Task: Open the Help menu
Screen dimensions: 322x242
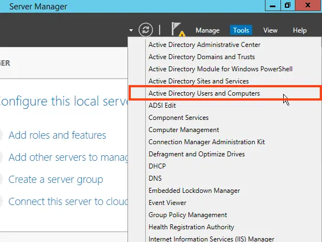Action: tap(300, 30)
